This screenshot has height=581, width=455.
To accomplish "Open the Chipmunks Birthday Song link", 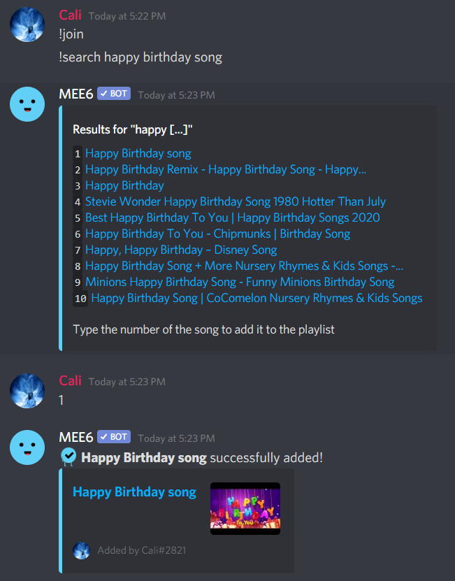I will 218,234.
